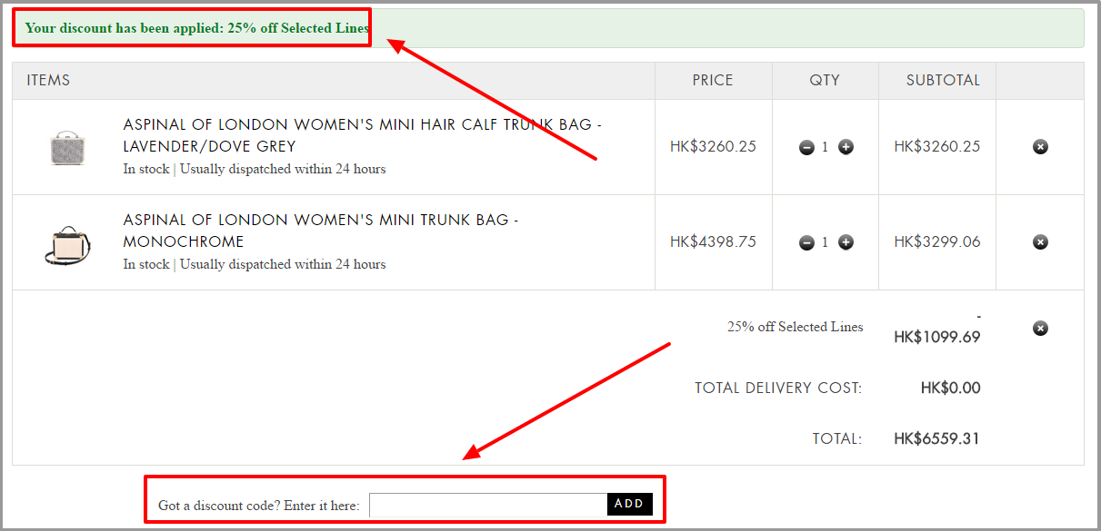Screen dimensions: 1101x531
Task: Open the Lavender/Dove Grey bag thumbnail
Action: click(68, 147)
